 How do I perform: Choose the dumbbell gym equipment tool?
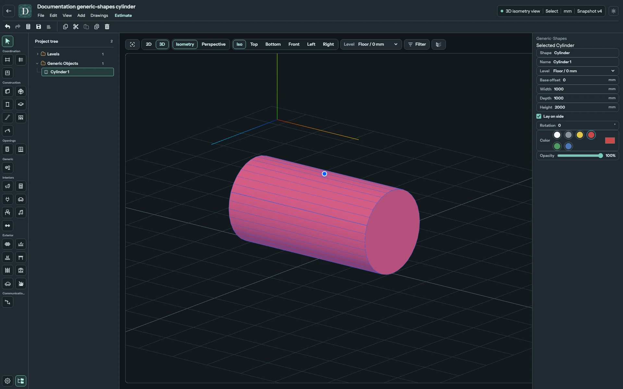coord(7,226)
